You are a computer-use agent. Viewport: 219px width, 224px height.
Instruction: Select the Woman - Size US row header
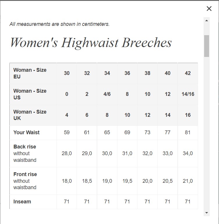(x=30, y=94)
